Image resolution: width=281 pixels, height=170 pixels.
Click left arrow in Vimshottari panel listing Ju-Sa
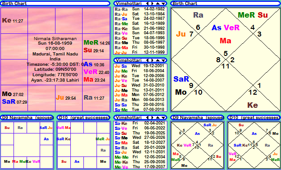pyautogui.click(x=147, y=60)
